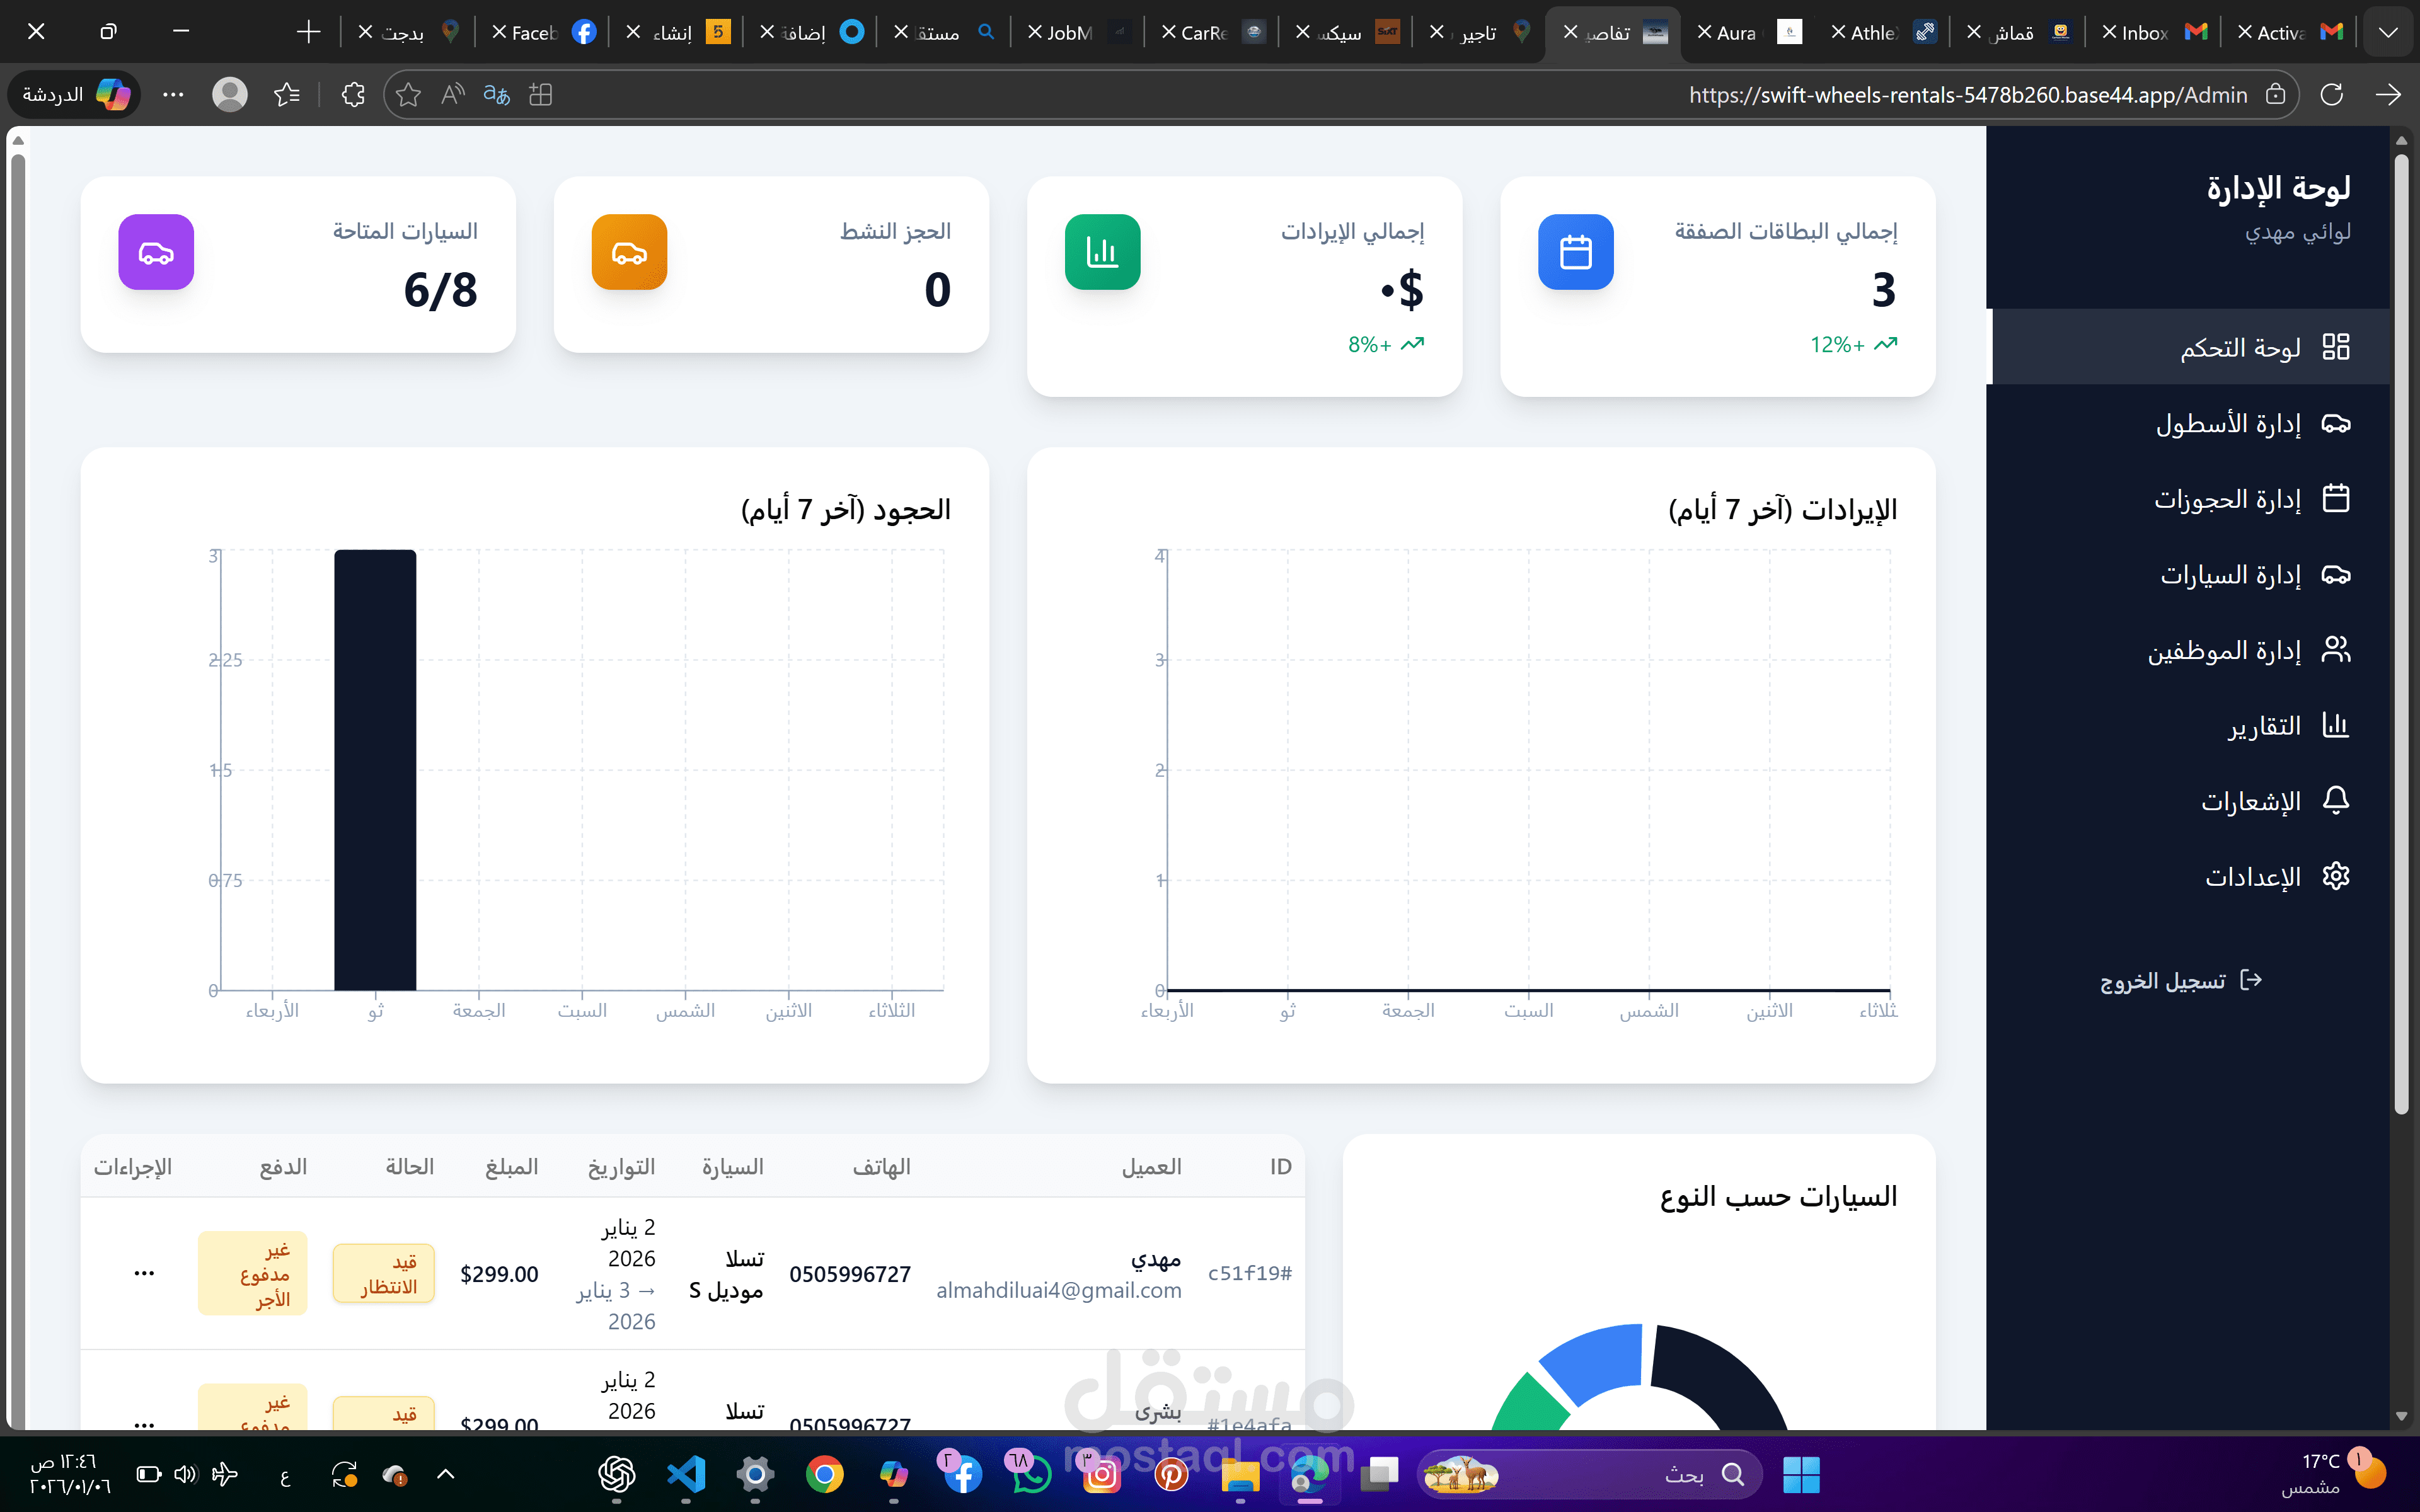Click the pending status badge on first booking
Image resolution: width=2420 pixels, height=1512 pixels.
384,1274
